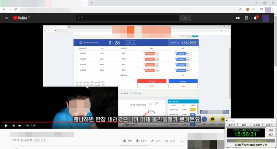
Task: Open the create video camera icon
Action: pyautogui.click(x=238, y=18)
